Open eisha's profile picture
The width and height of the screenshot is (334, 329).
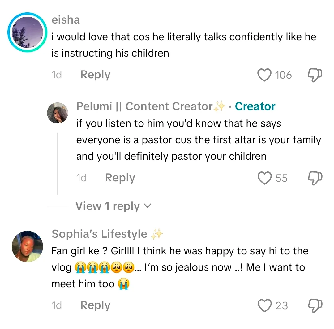point(28,32)
